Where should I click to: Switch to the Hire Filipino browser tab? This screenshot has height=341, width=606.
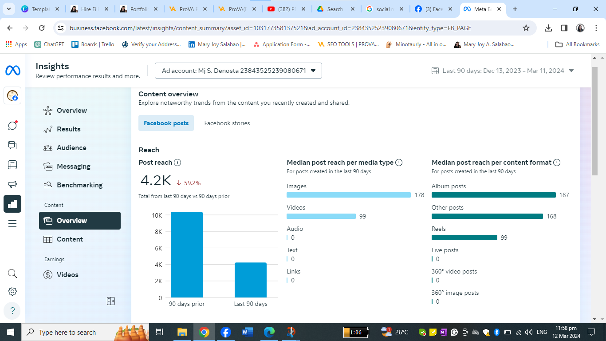[x=89, y=9]
